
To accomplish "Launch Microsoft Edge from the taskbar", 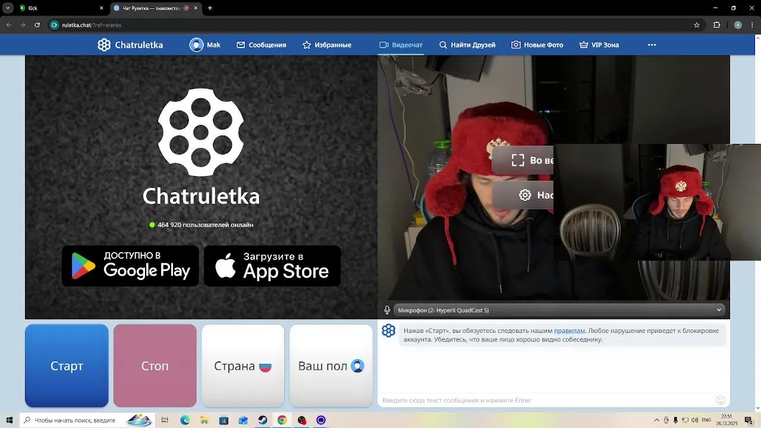I will pyautogui.click(x=185, y=420).
